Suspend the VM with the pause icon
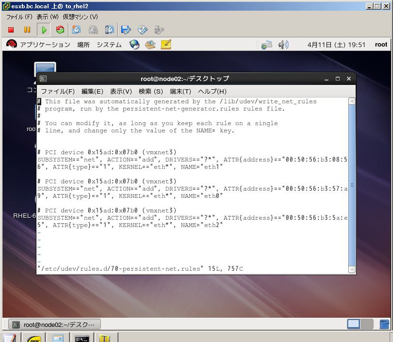 click(x=27, y=30)
